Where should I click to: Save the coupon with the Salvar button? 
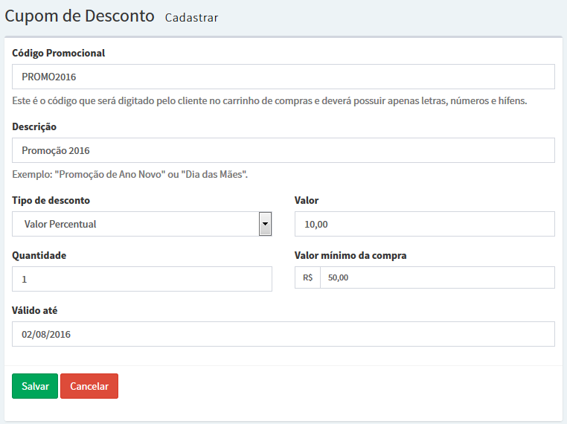tap(35, 386)
